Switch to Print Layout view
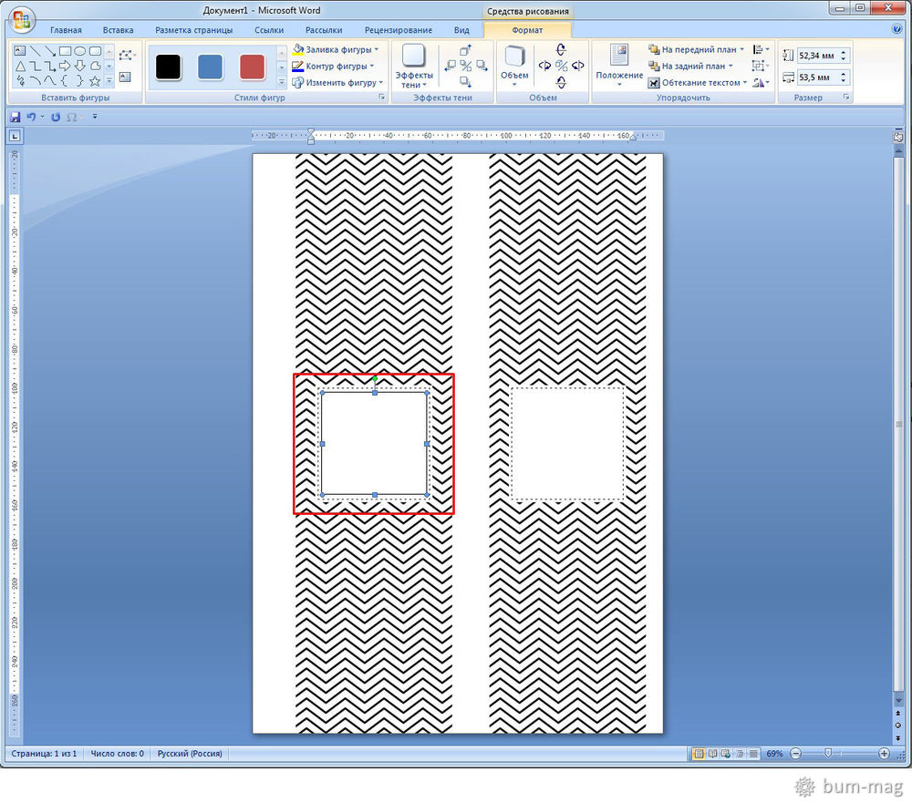 (699, 754)
